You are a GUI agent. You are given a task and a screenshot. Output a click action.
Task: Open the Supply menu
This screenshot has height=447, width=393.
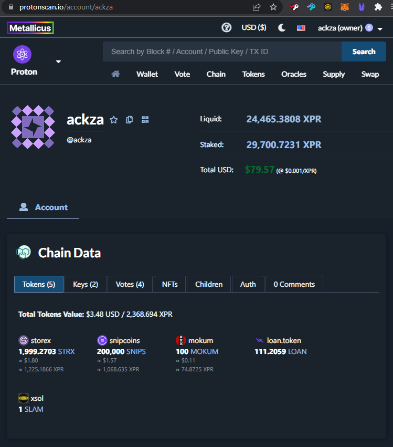point(334,74)
